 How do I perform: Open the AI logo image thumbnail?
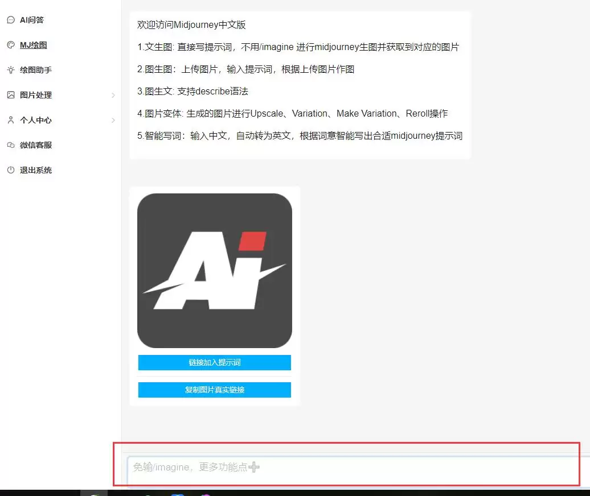tap(215, 271)
